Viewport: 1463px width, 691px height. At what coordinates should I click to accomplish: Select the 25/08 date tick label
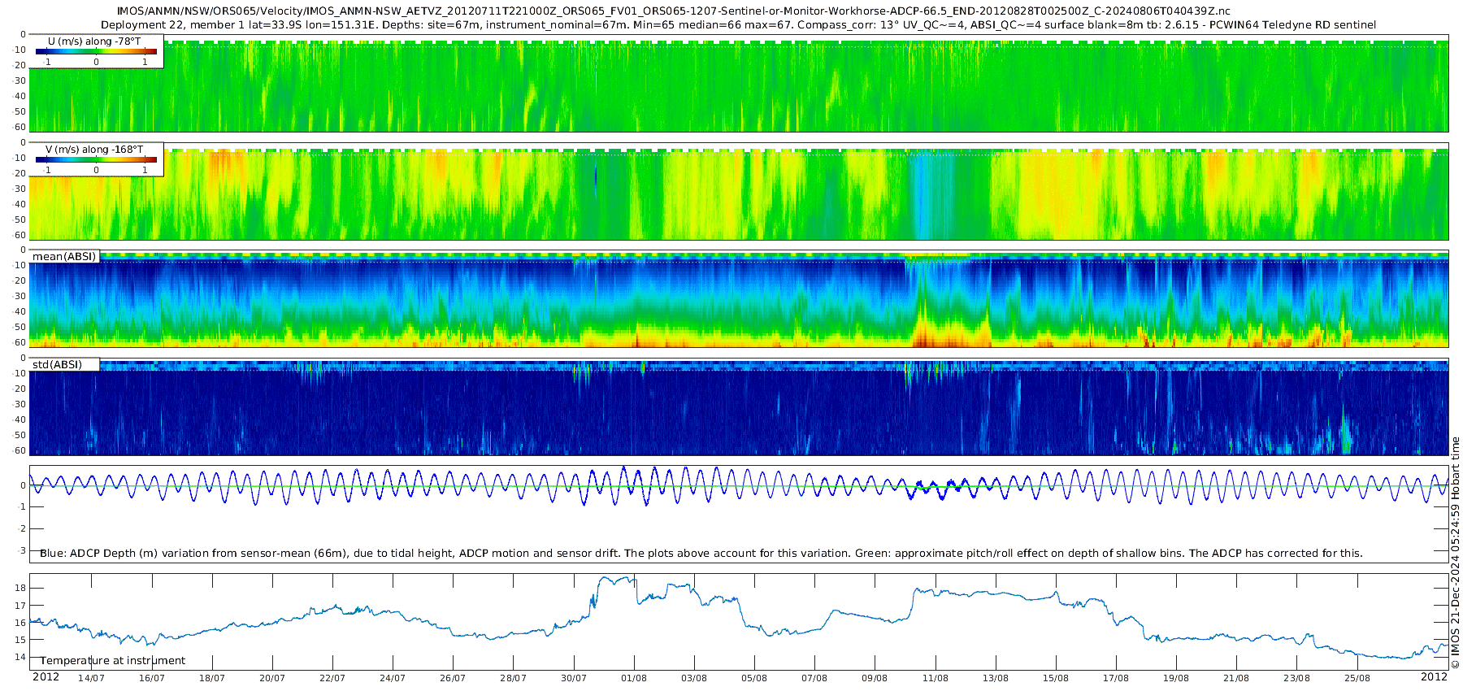point(1357,678)
